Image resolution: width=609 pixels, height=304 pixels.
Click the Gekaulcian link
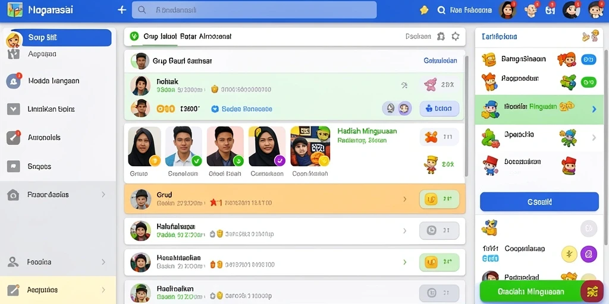tap(440, 61)
